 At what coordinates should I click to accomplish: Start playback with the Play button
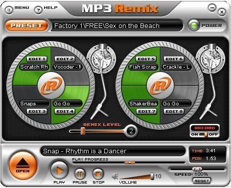[59, 171]
